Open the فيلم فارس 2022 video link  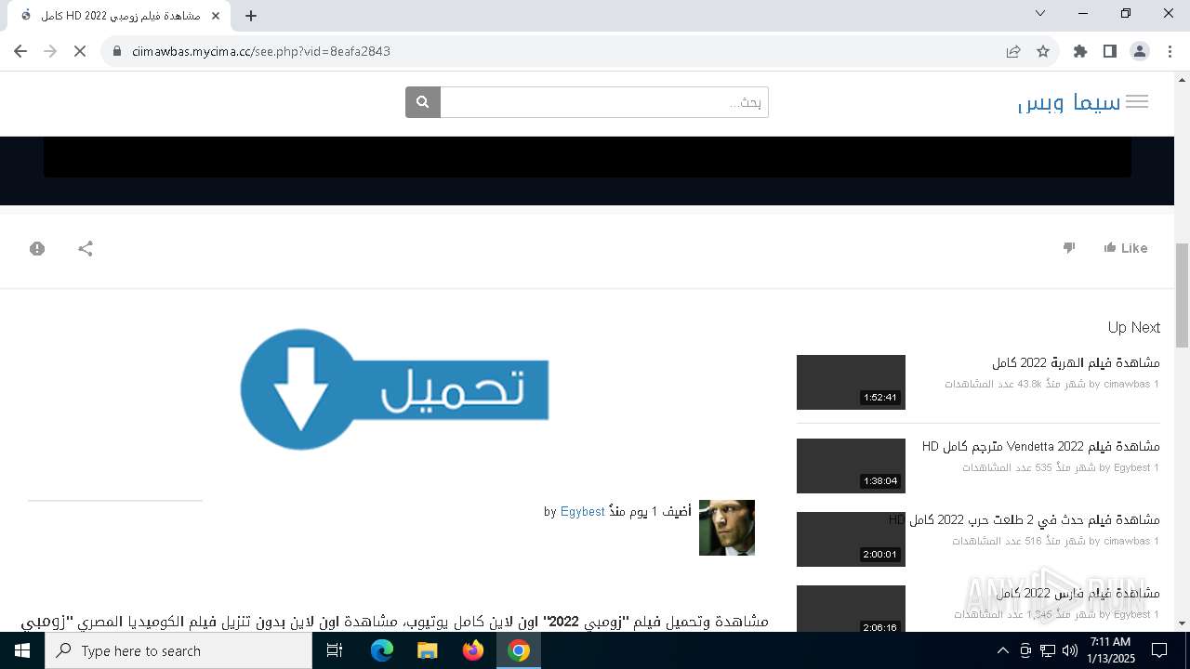1078,593
